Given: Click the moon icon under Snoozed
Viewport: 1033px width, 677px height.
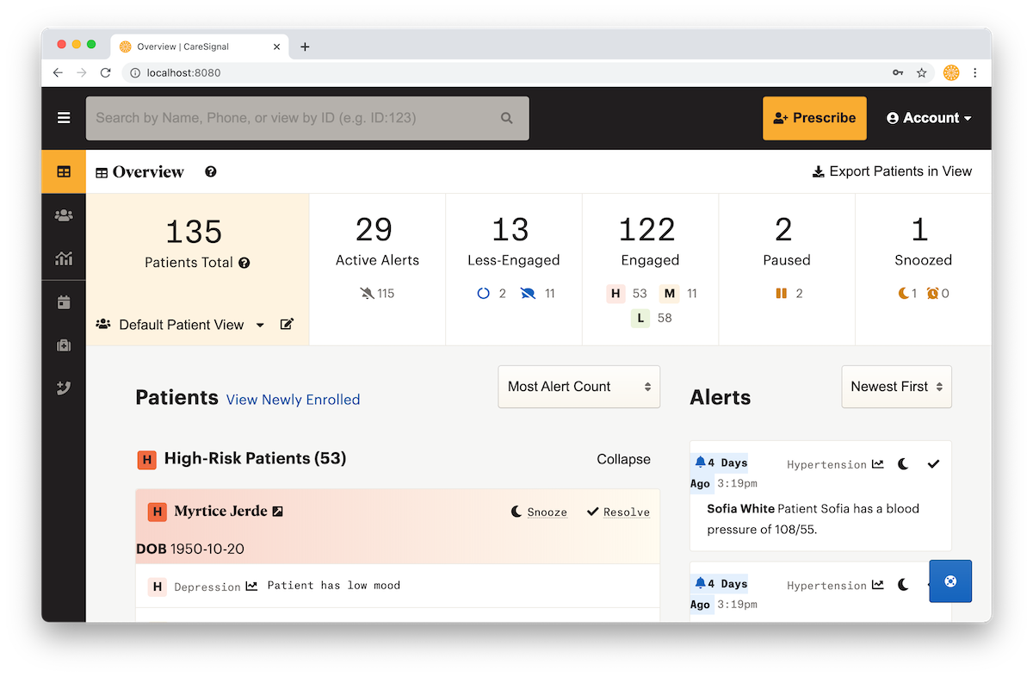Looking at the screenshot, I should click(904, 294).
